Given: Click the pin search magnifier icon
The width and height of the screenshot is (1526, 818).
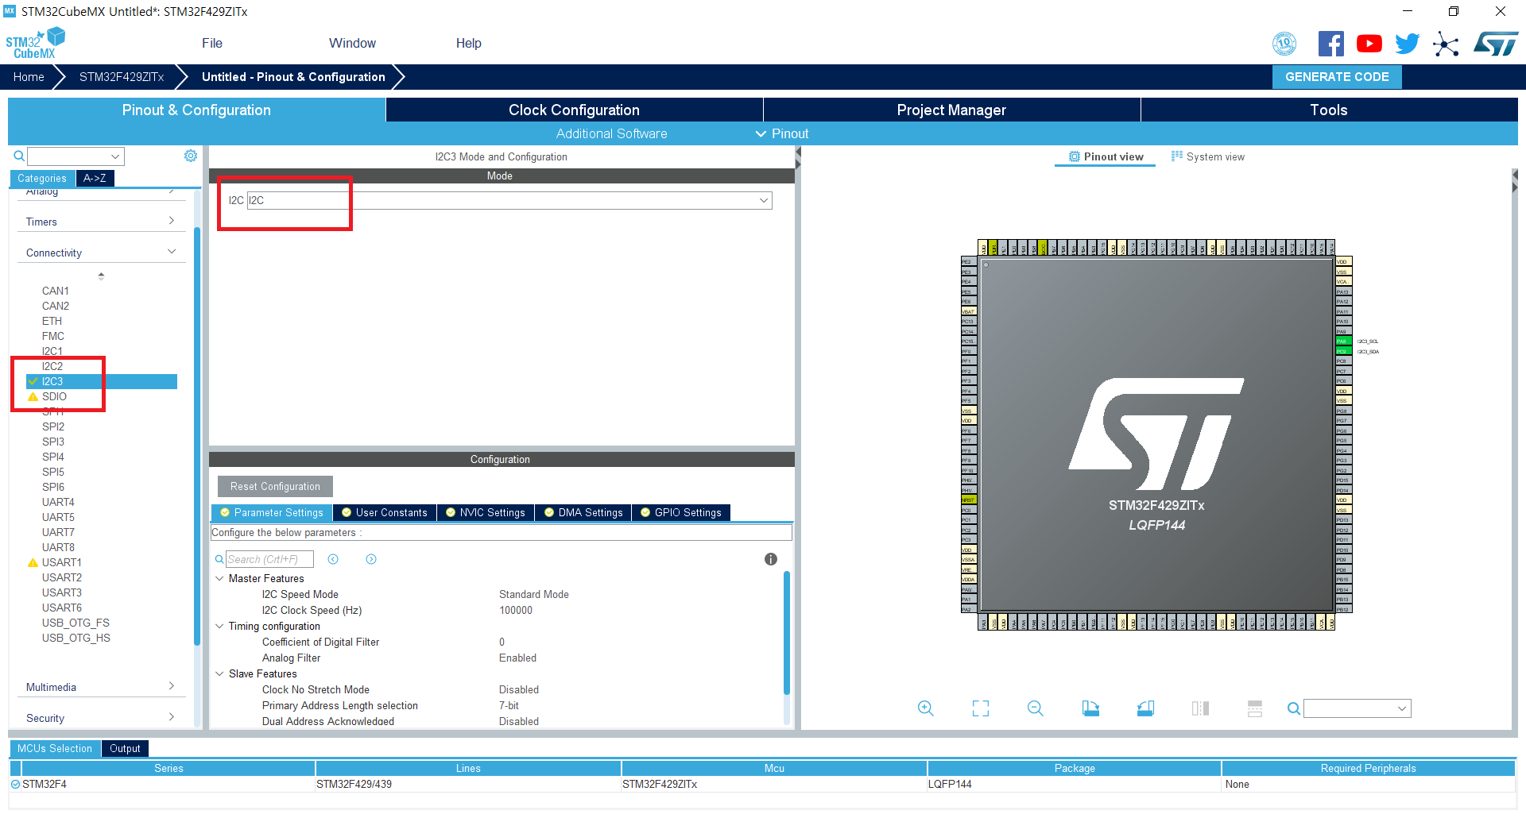Looking at the screenshot, I should 1294,708.
